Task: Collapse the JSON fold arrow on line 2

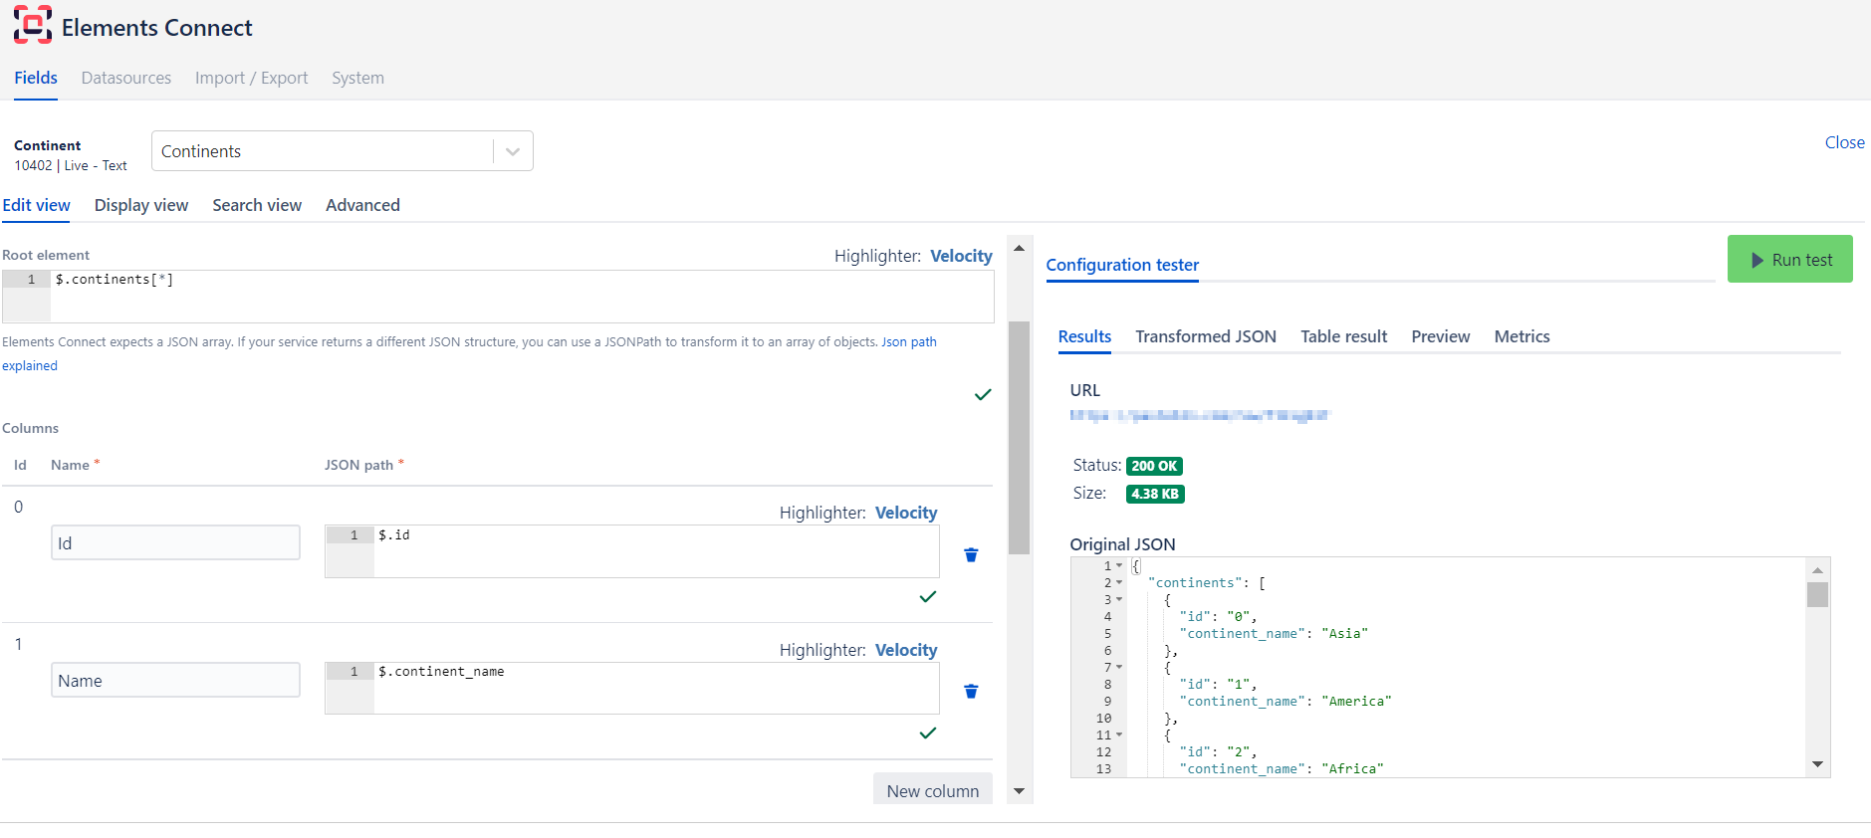Action: click(1119, 583)
